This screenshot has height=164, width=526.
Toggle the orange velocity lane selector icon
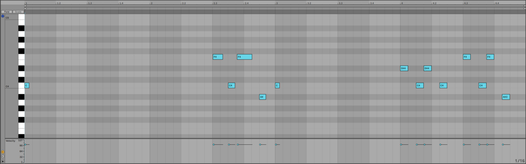3,152
